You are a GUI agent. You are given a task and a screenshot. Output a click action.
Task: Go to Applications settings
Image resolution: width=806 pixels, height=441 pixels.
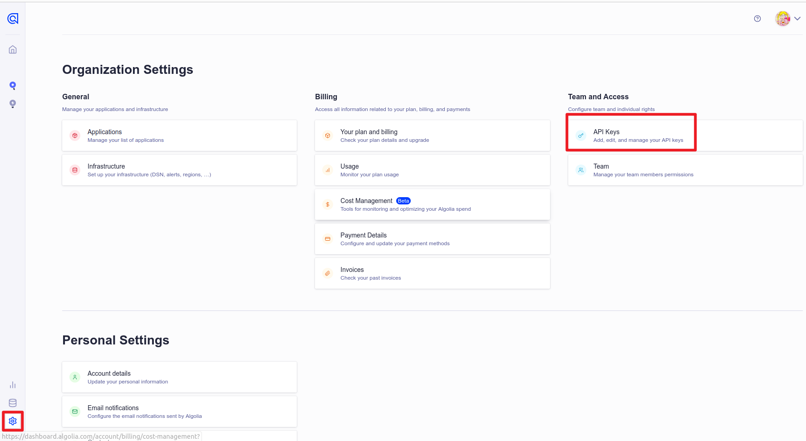tap(179, 136)
